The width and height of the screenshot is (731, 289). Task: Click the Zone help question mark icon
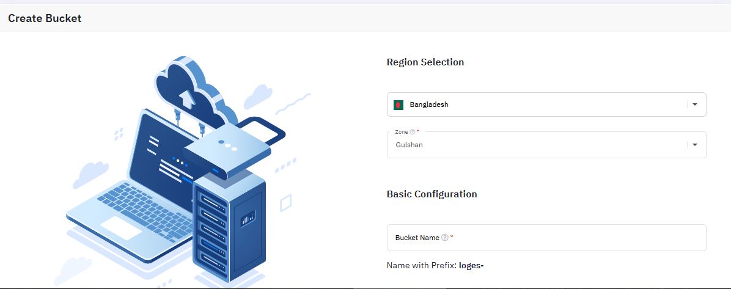tap(412, 132)
